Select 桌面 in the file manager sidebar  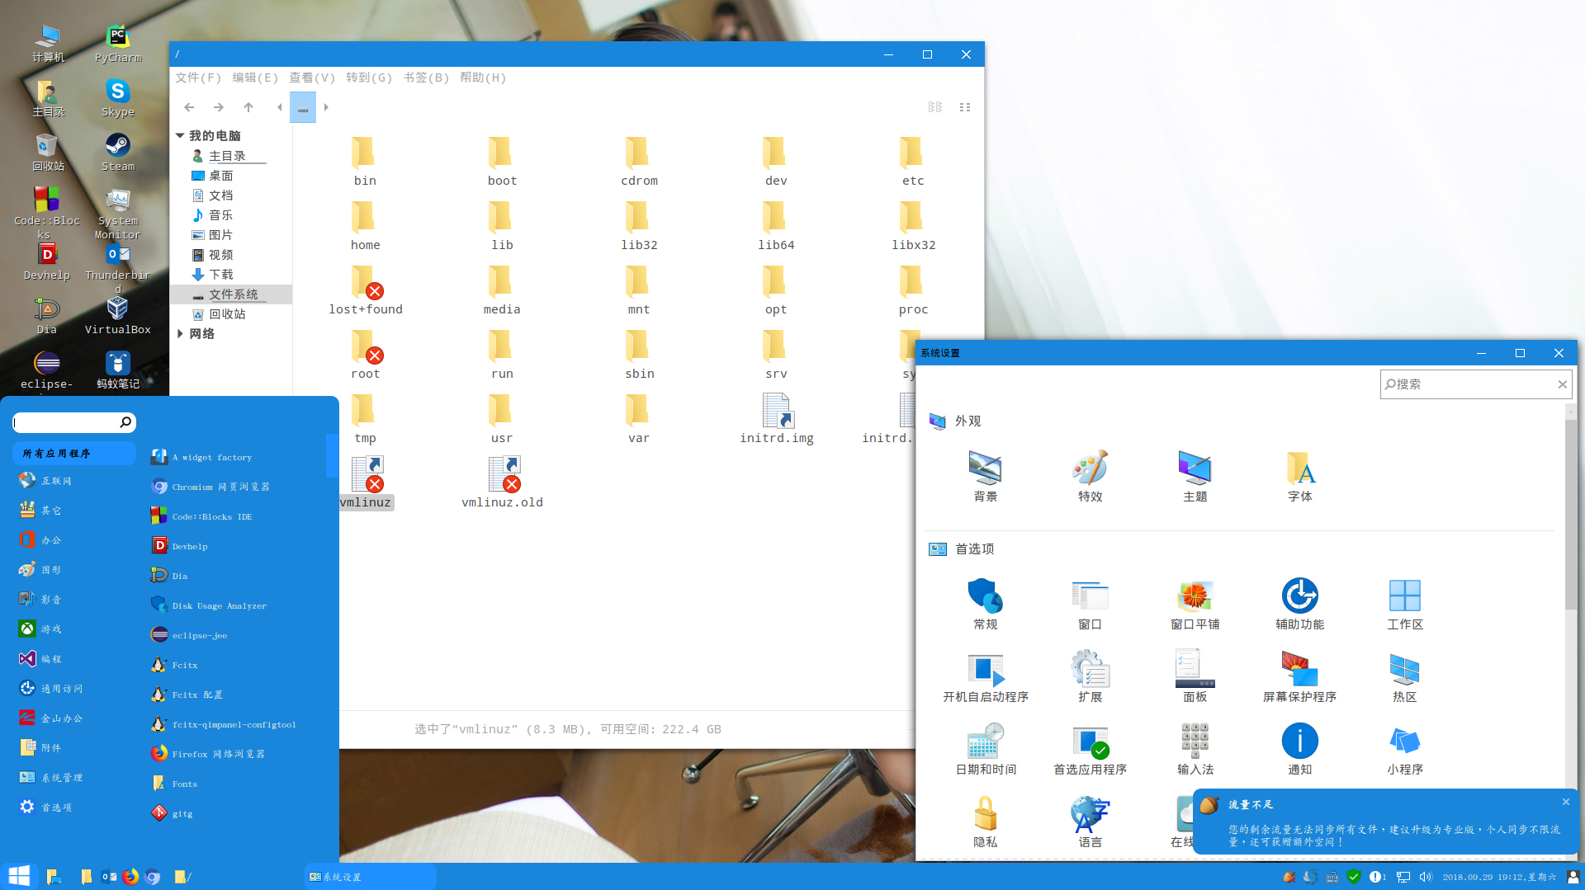220,176
